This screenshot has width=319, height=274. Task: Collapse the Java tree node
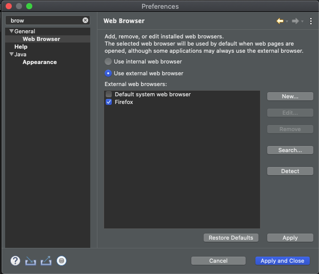click(11, 54)
